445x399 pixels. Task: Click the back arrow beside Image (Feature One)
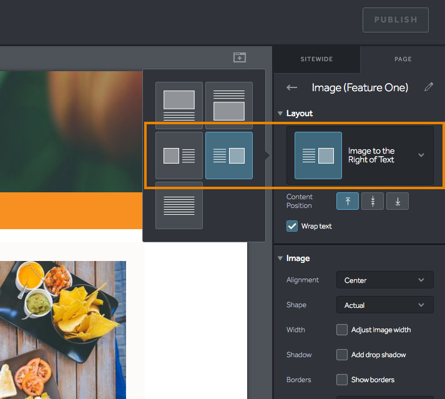pyautogui.click(x=291, y=88)
